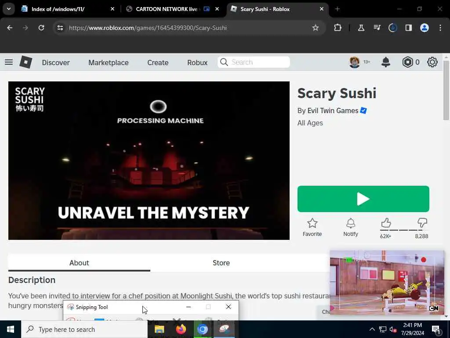Close the CARTOON NETWORK live tab

[x=217, y=9]
